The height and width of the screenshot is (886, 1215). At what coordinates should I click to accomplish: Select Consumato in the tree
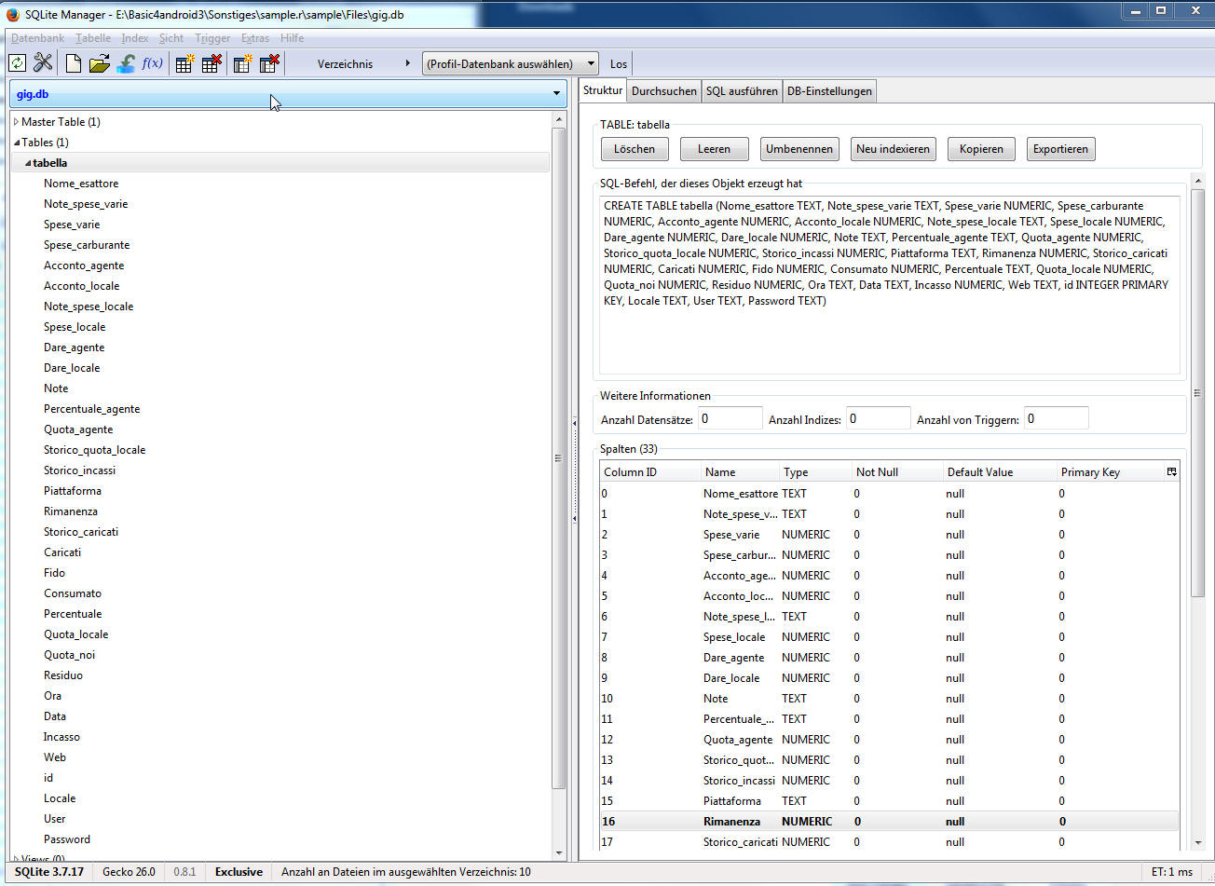pyautogui.click(x=73, y=593)
